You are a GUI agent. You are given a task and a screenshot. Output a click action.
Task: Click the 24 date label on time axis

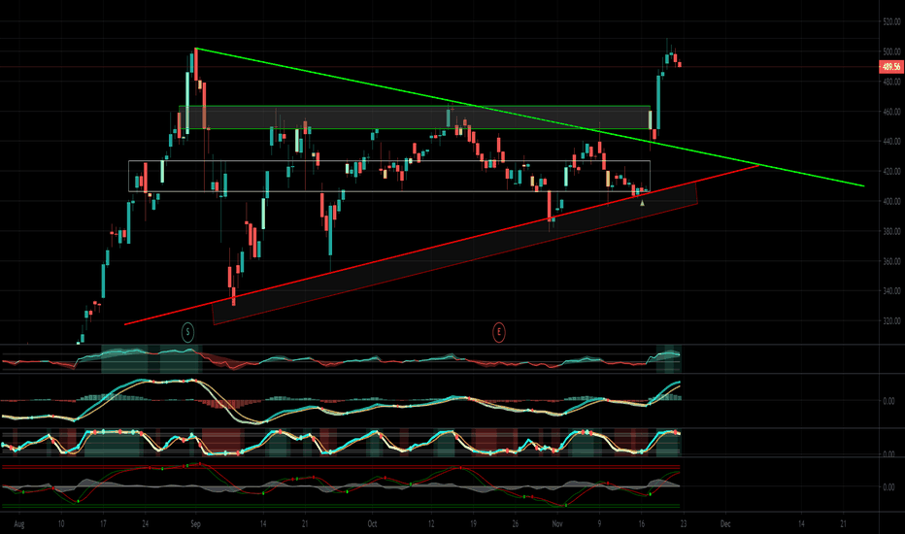click(x=145, y=524)
